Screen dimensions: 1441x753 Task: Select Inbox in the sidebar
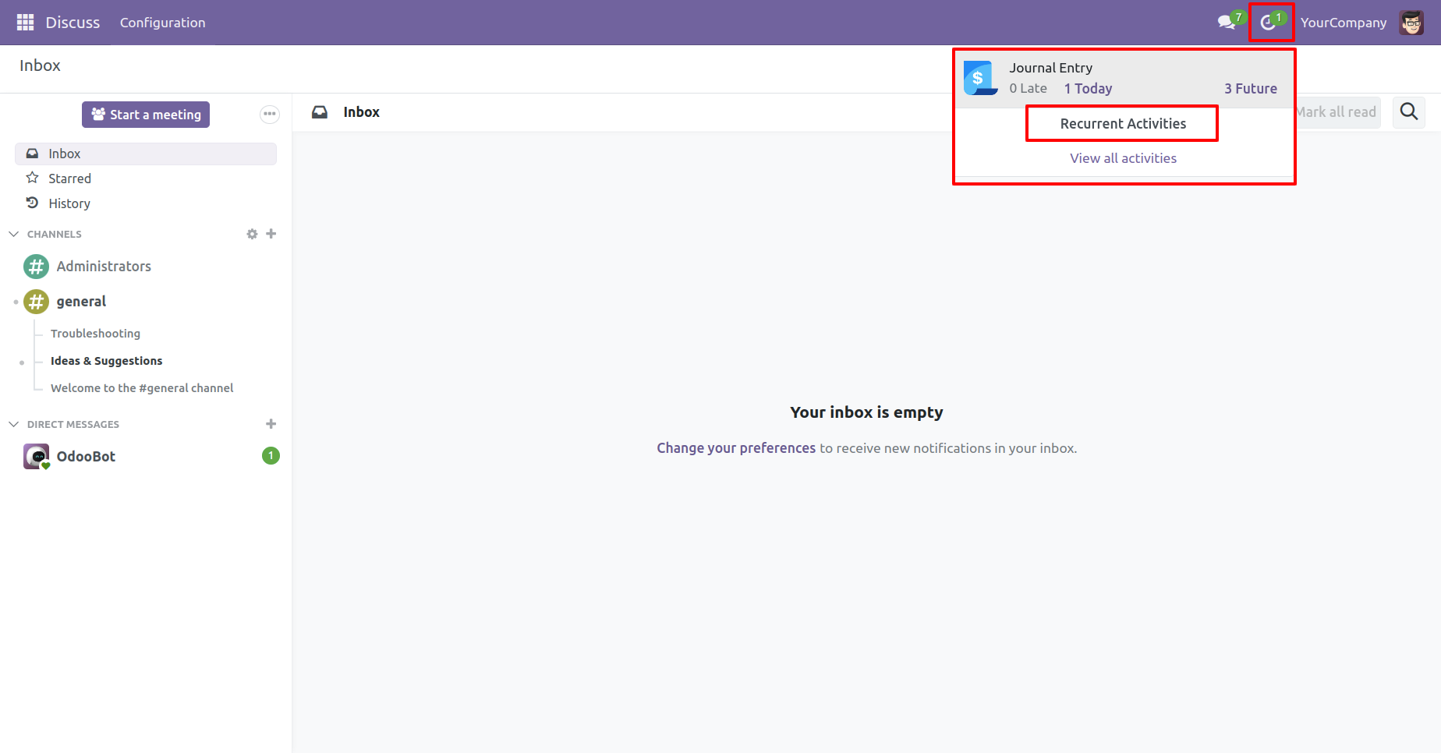146,154
